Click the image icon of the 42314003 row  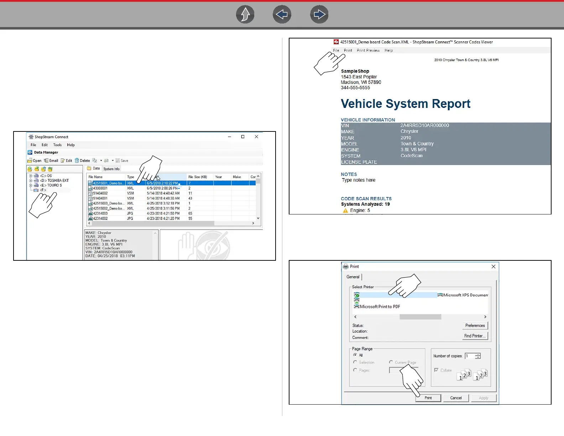pyautogui.click(x=90, y=214)
